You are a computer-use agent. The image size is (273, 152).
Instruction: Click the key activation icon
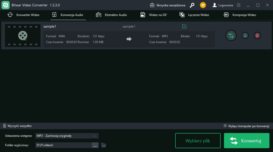point(192,5)
